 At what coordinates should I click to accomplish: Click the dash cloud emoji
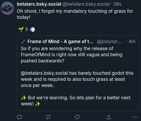pos(32,29)
